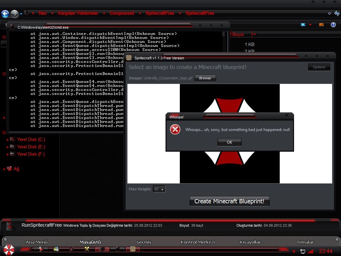Screen dimensions: 341x256
Task: Click the Explorer Forward arrow button
Action: (15, 14)
